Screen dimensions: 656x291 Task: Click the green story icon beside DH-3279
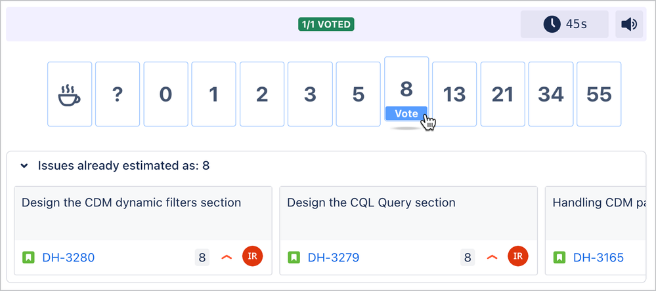coord(294,257)
